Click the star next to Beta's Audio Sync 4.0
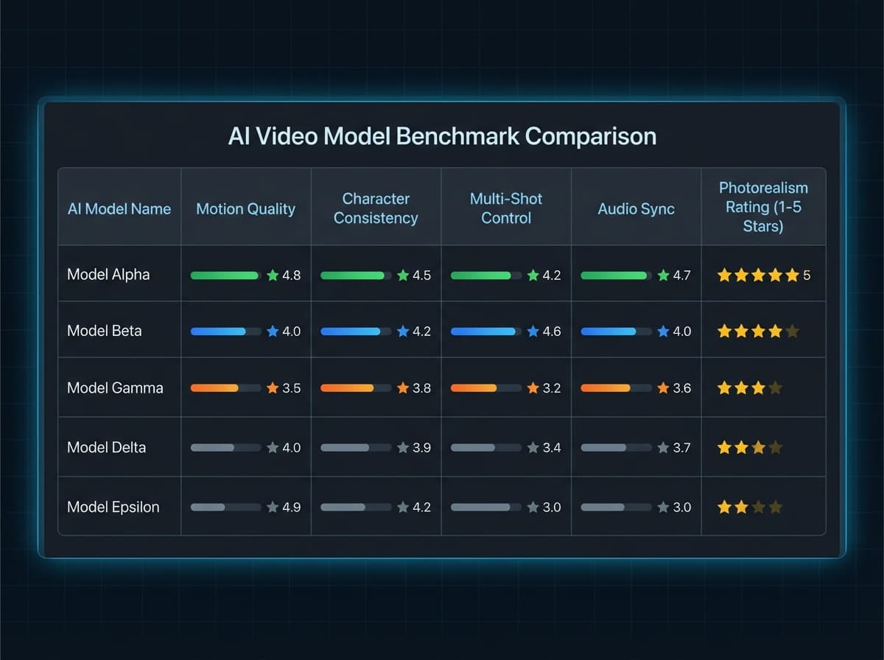Screen dimensions: 884x660 [662, 331]
